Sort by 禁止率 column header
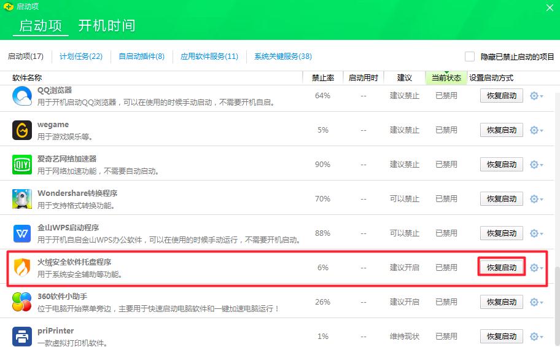560x347 pixels. 323,78
